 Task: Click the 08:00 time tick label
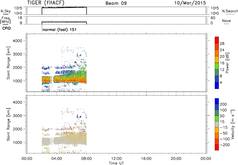point(87,159)
